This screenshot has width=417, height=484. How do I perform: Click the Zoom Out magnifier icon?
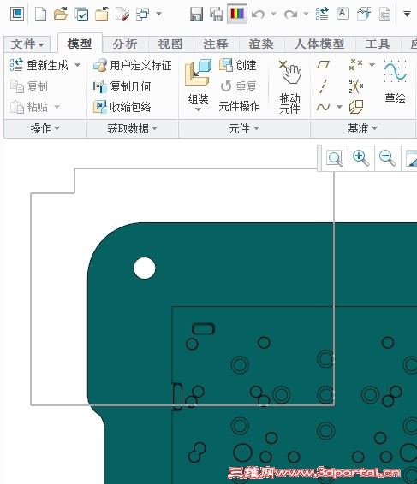coord(388,158)
